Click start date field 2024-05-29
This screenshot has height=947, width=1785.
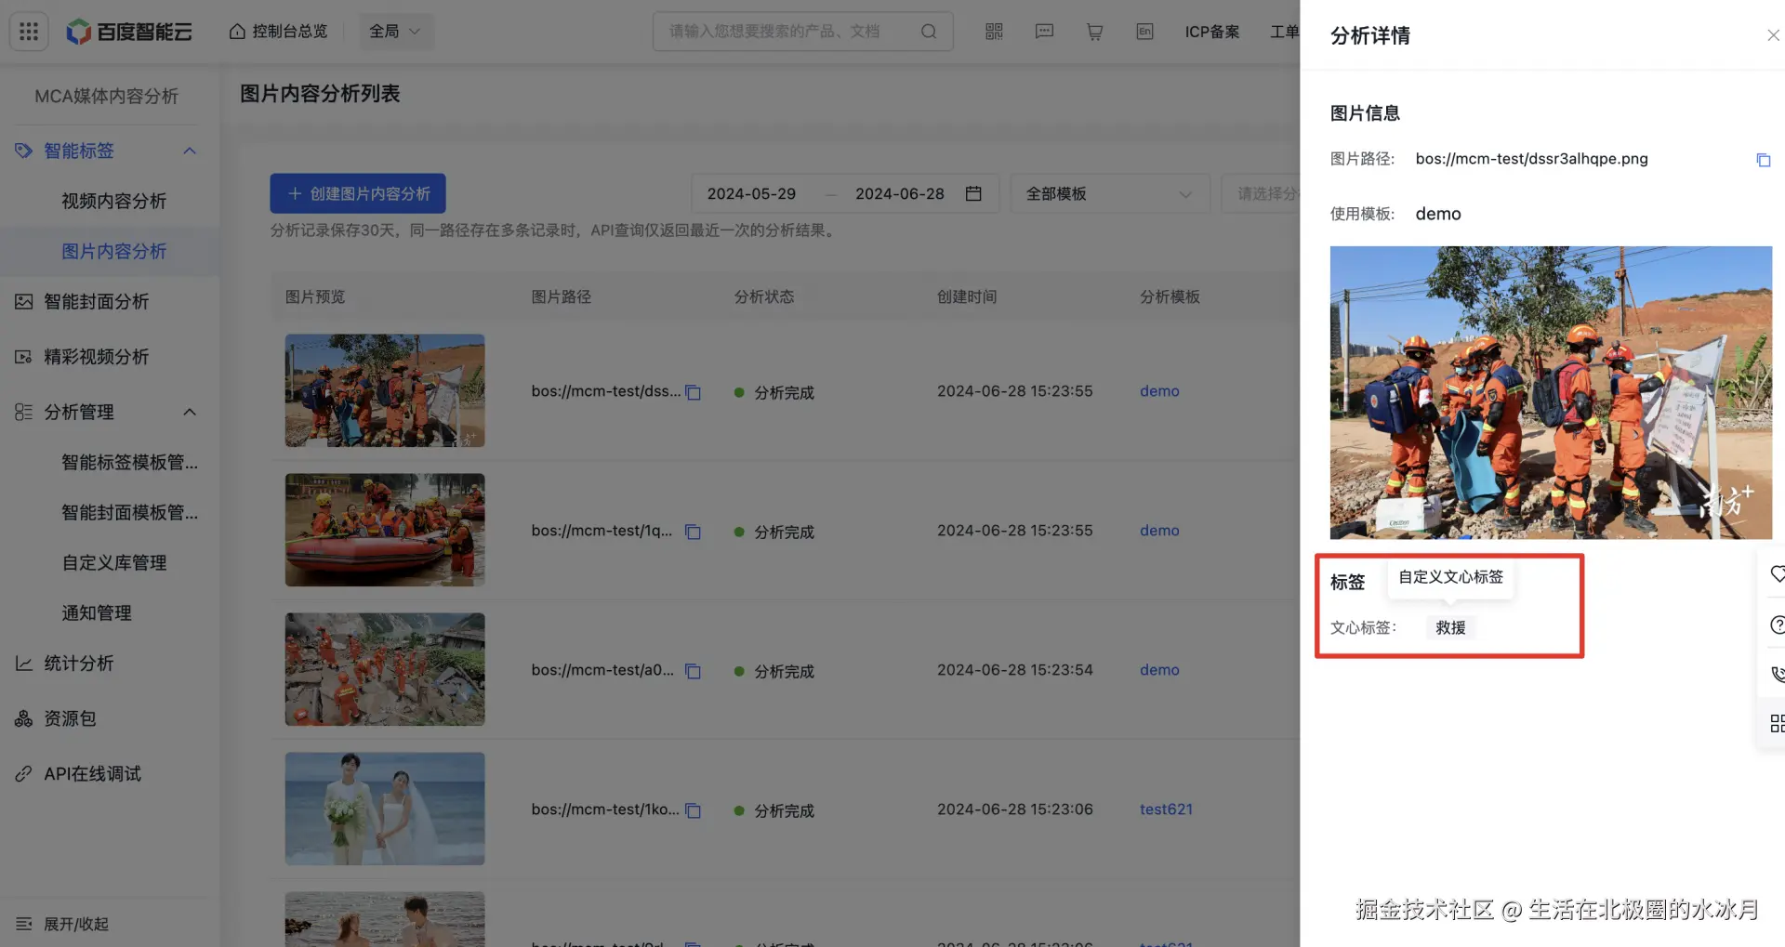751,193
